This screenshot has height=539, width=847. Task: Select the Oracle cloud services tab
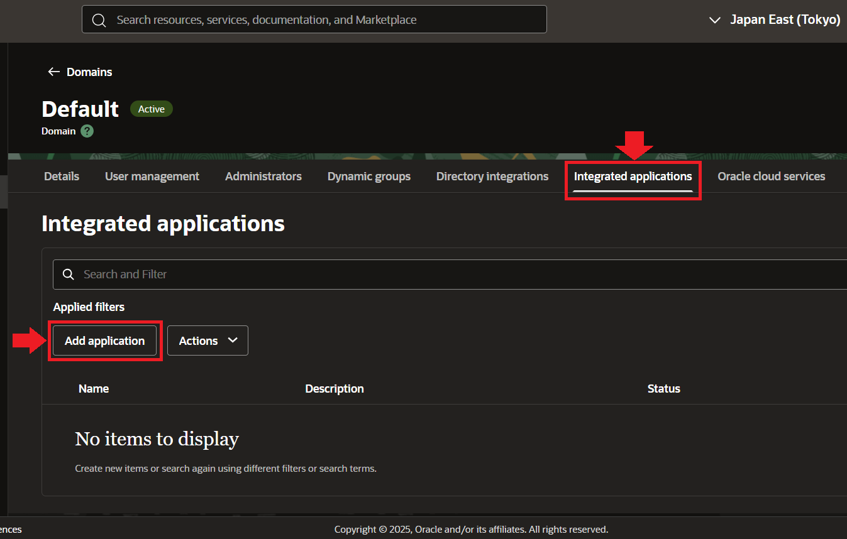(x=771, y=177)
